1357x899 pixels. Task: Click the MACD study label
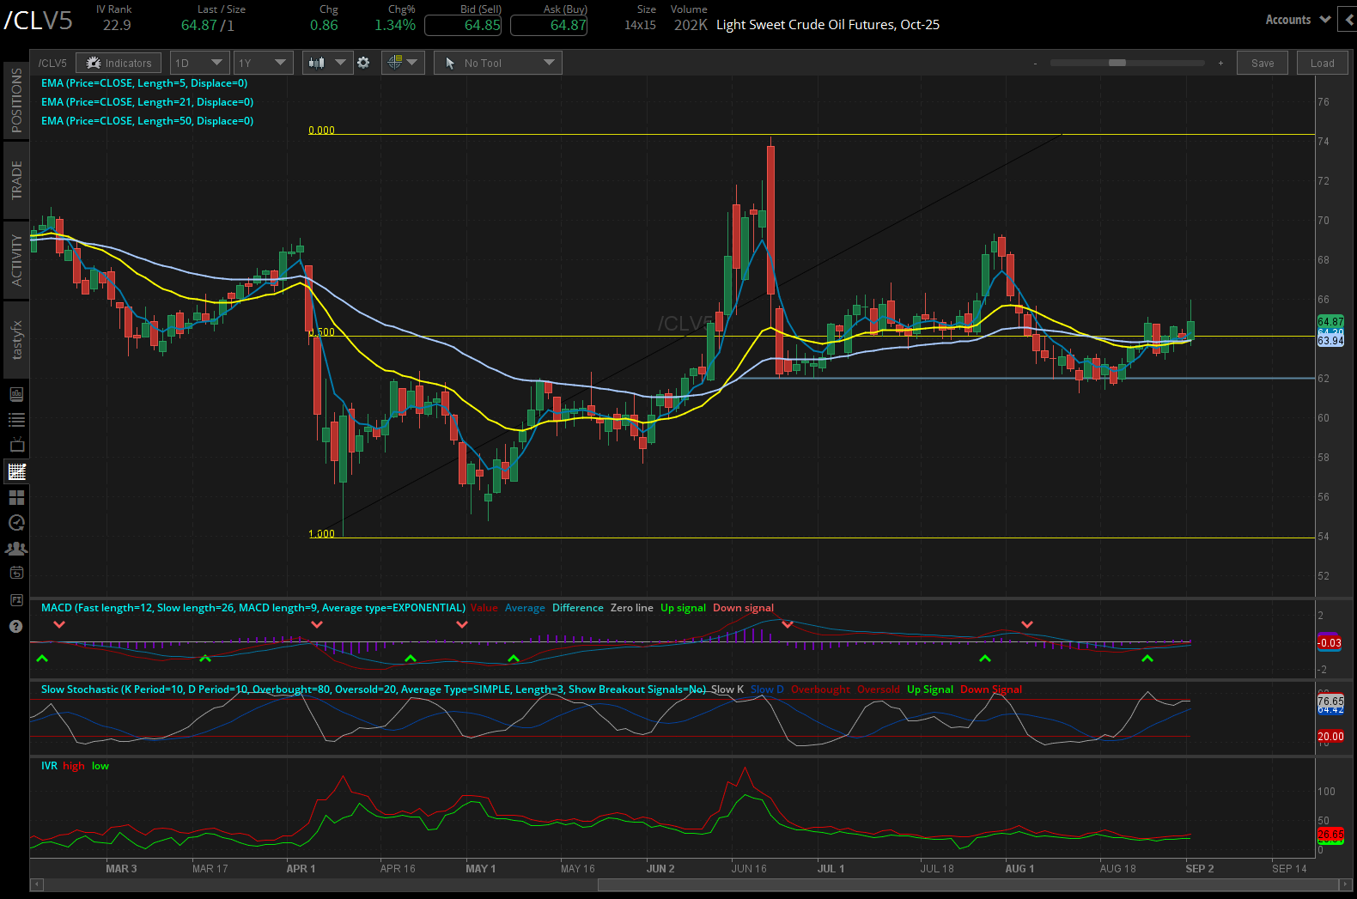[253, 608]
